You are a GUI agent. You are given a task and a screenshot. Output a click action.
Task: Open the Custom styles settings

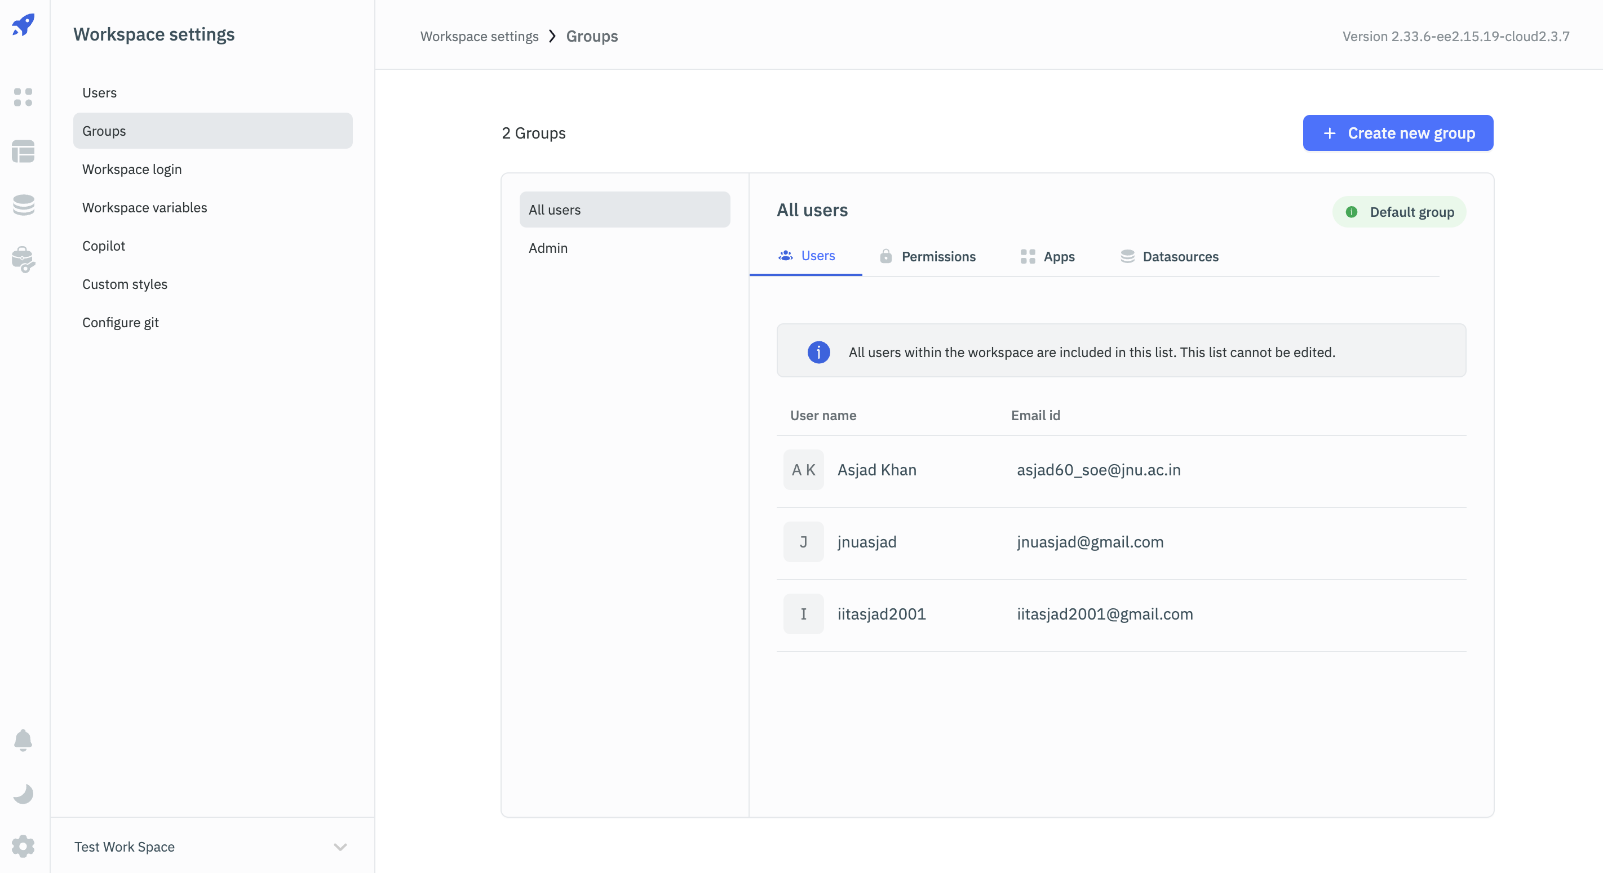[125, 284]
